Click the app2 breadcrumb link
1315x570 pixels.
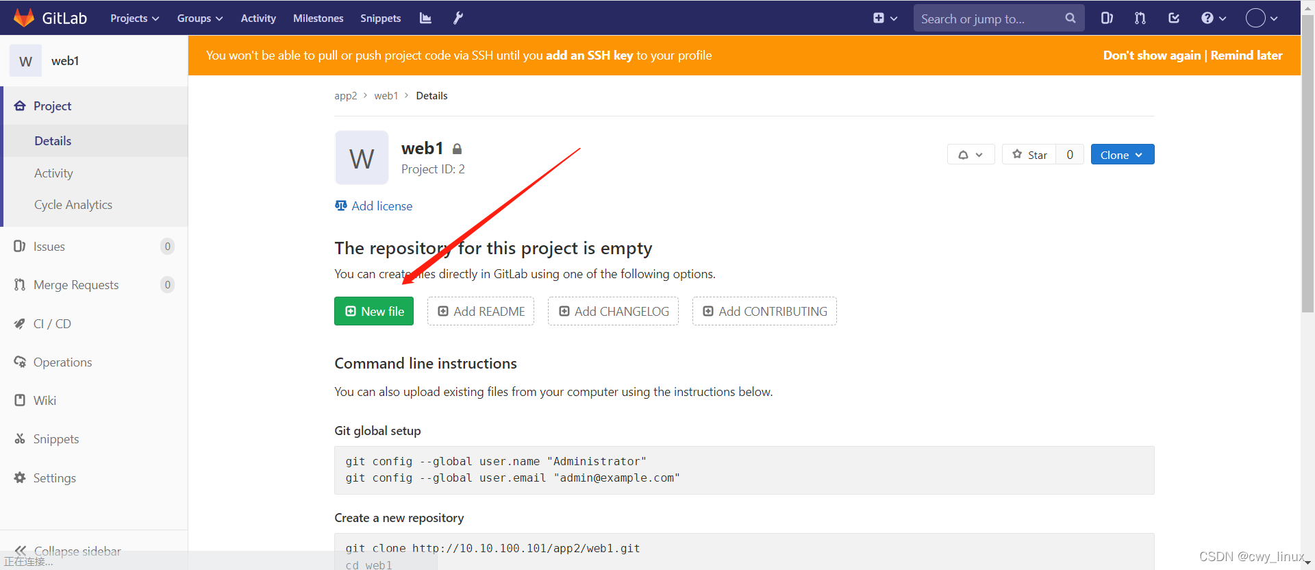345,96
